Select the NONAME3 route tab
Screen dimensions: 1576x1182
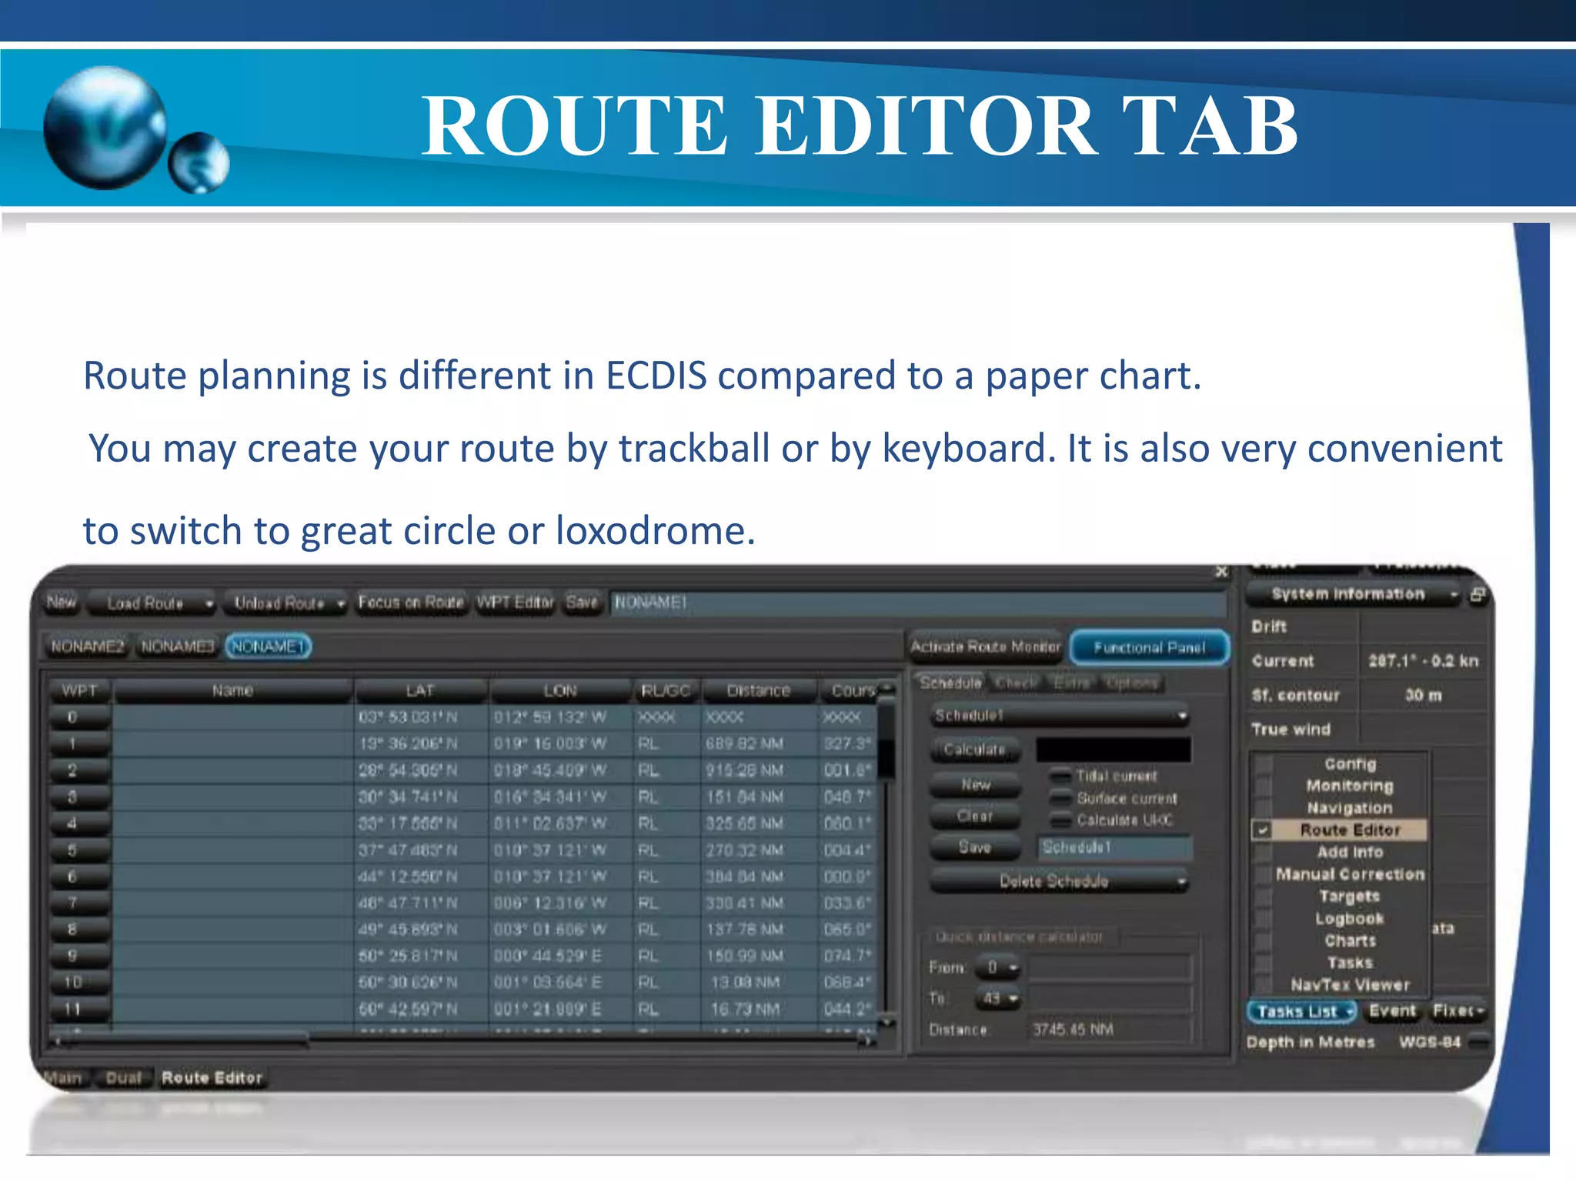(177, 646)
